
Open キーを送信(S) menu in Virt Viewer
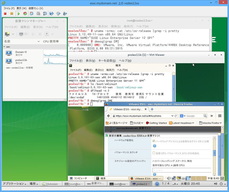pos(107,61)
